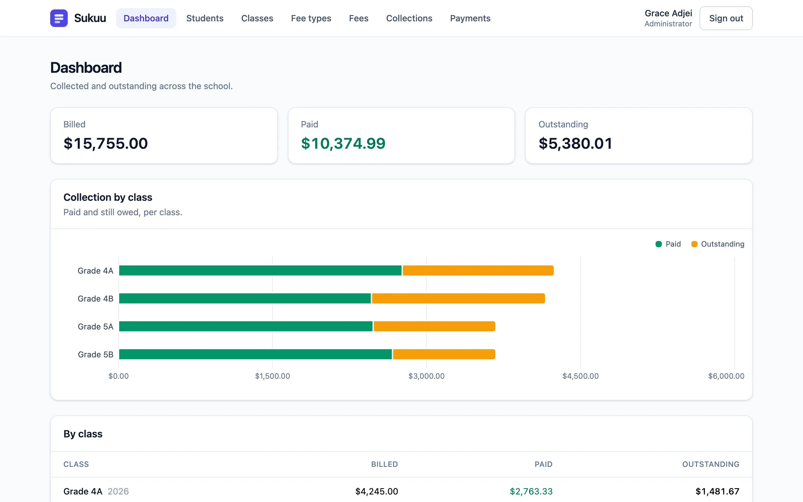Click Grade 5A green paid bar

[x=246, y=326]
